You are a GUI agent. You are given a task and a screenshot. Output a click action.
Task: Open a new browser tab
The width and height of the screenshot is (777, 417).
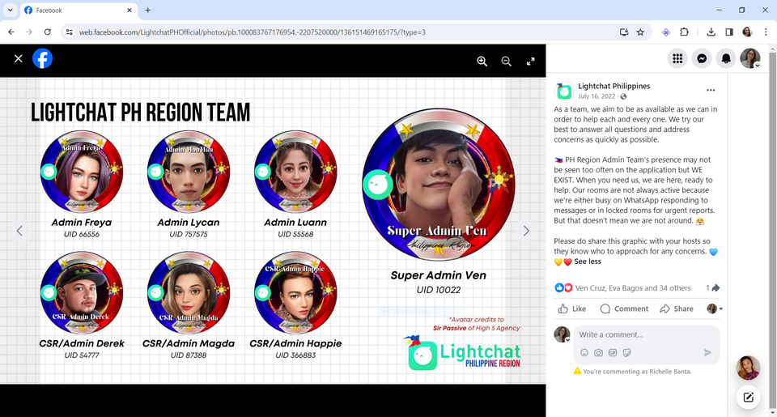147,11
